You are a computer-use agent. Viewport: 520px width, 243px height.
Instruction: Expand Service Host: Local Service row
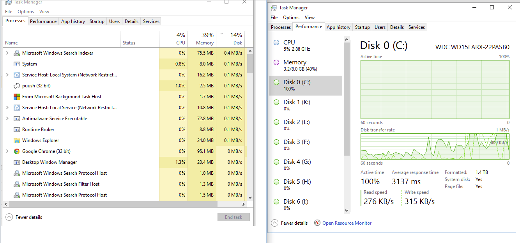coord(7,108)
